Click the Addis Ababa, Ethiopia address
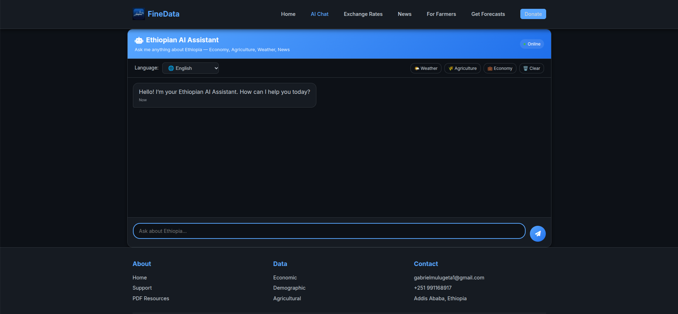 440,298
